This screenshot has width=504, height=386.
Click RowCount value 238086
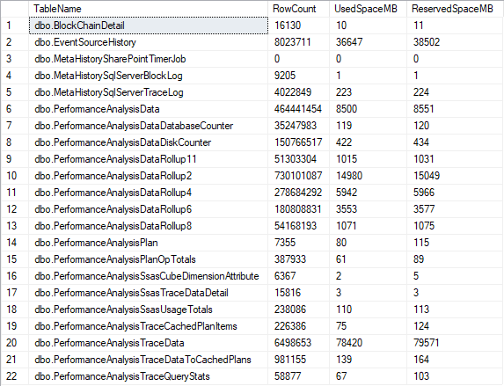click(298, 310)
